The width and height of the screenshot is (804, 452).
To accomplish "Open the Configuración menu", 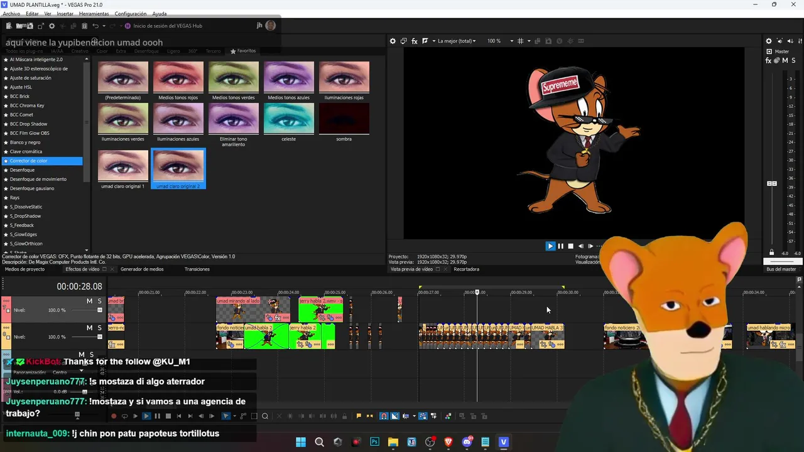I will (x=131, y=14).
